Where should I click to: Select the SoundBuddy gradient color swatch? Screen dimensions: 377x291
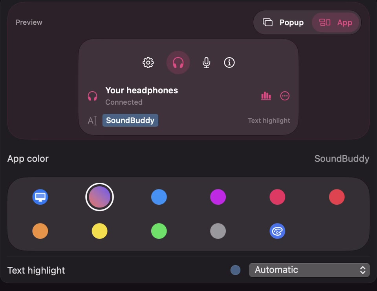(99, 197)
